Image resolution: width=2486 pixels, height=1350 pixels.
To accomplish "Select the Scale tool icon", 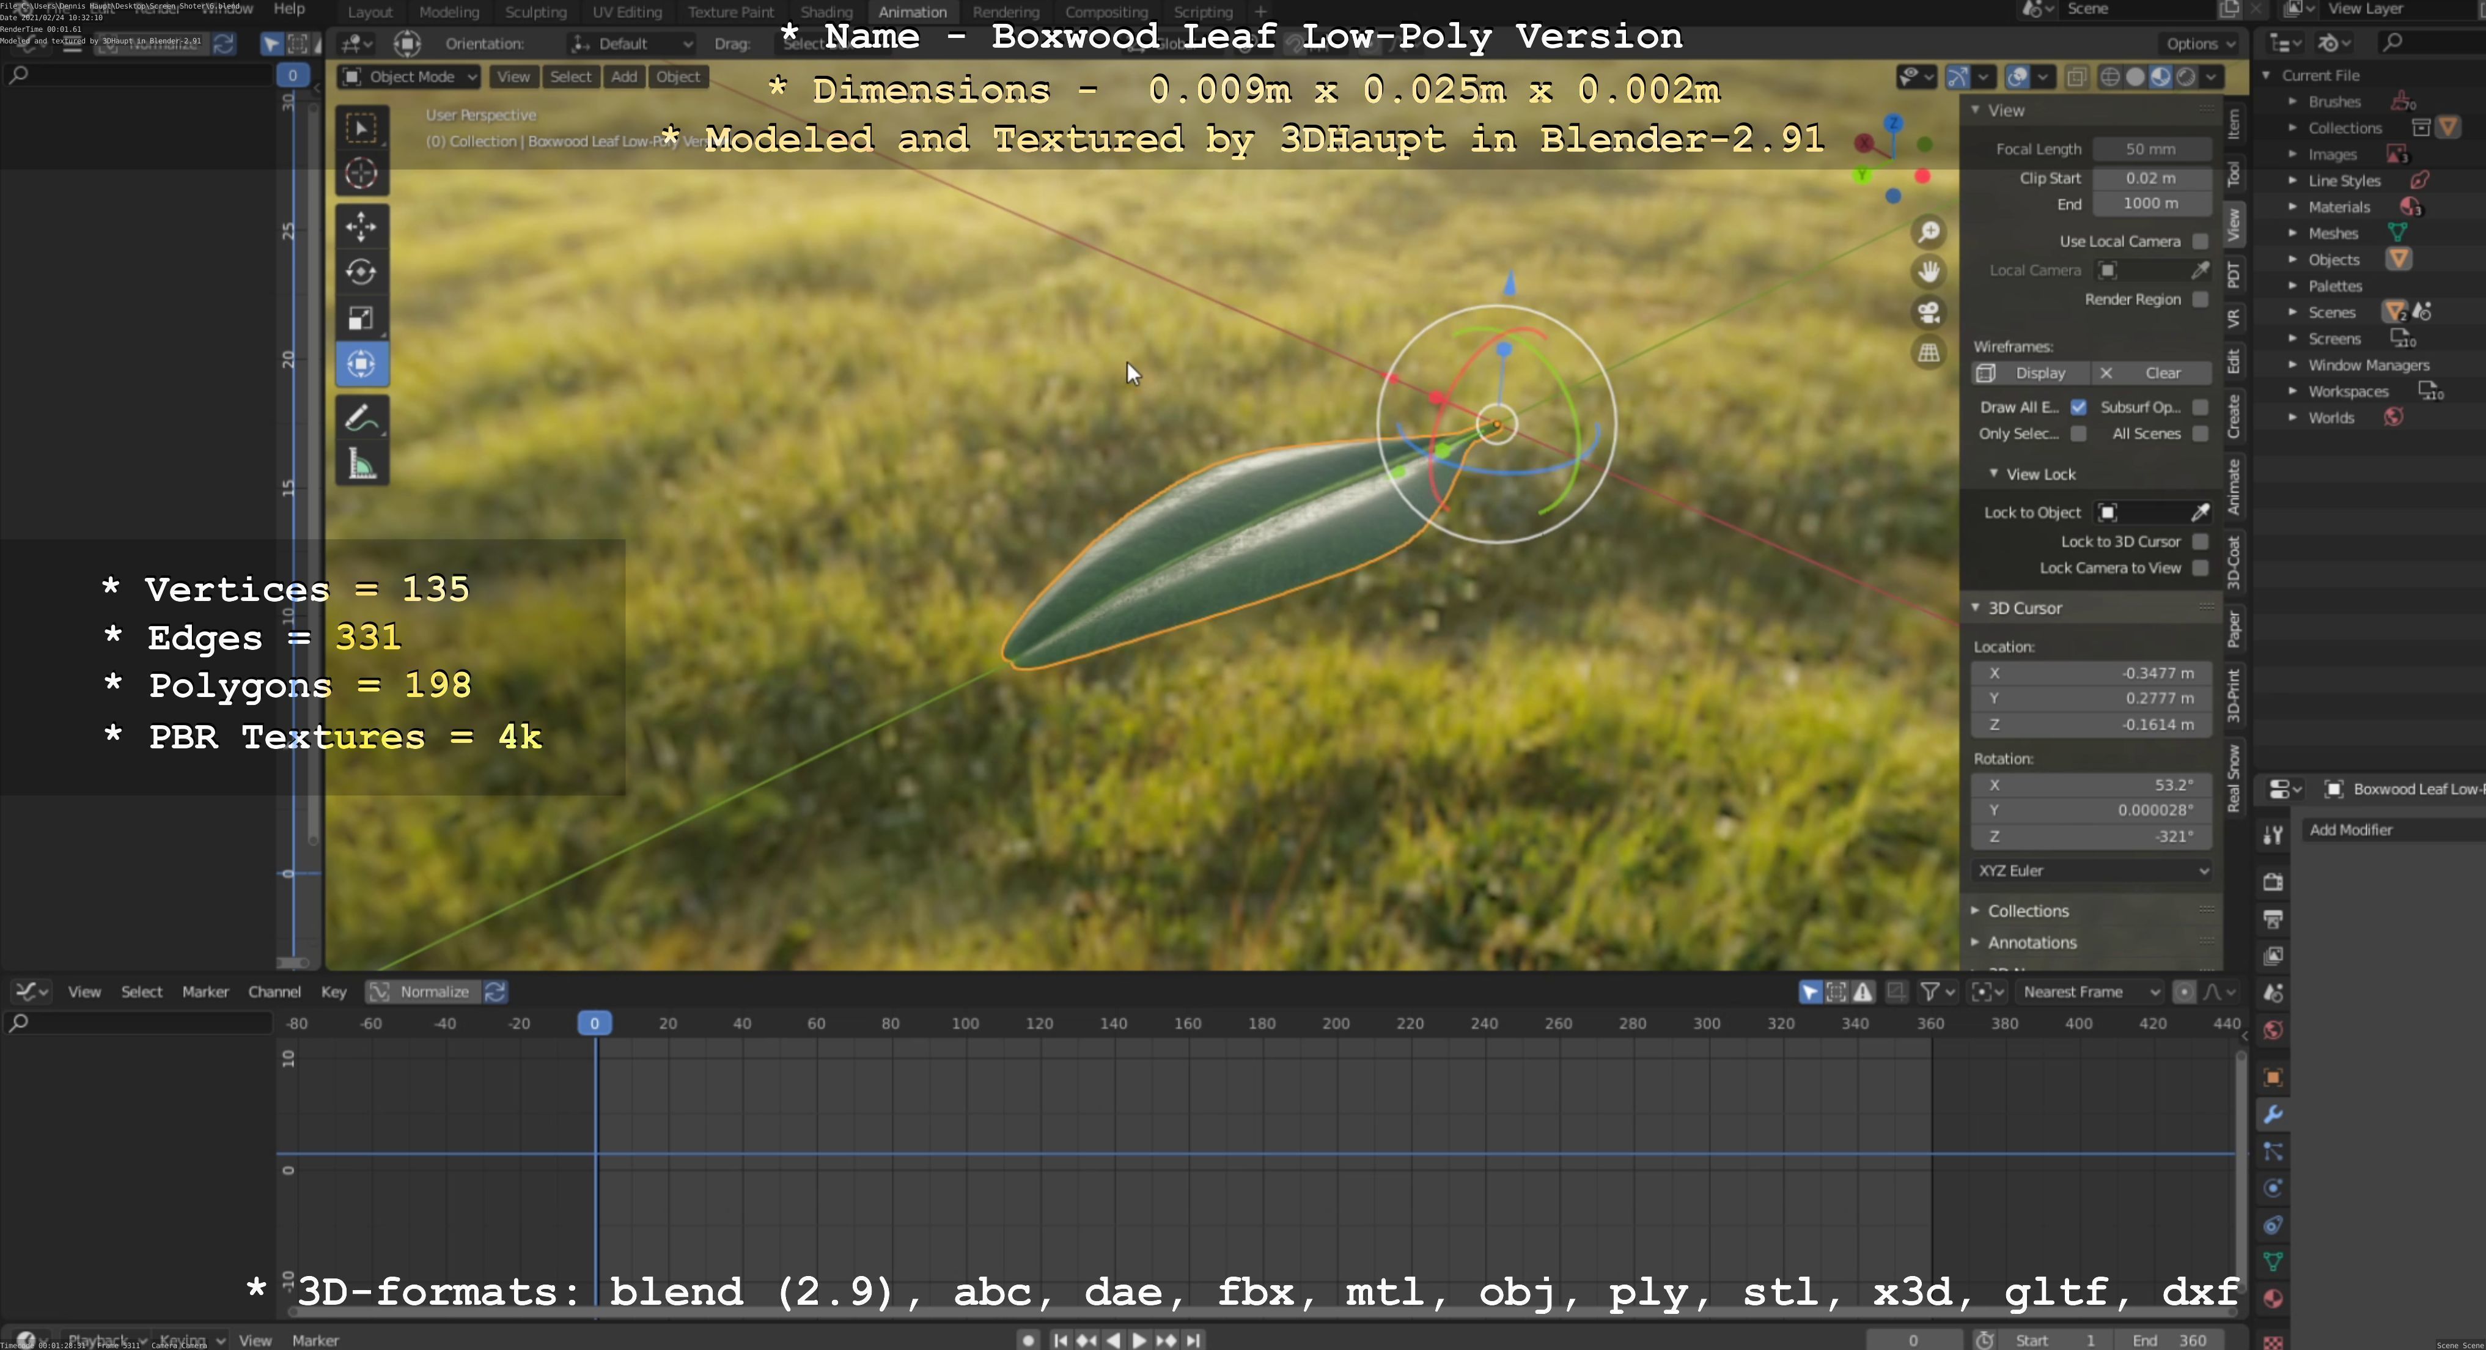I will (x=361, y=319).
